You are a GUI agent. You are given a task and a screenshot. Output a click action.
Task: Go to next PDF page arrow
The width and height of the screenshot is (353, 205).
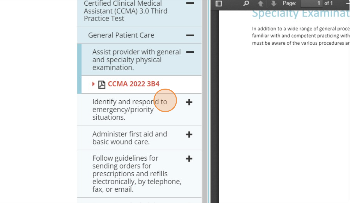coord(273,3)
